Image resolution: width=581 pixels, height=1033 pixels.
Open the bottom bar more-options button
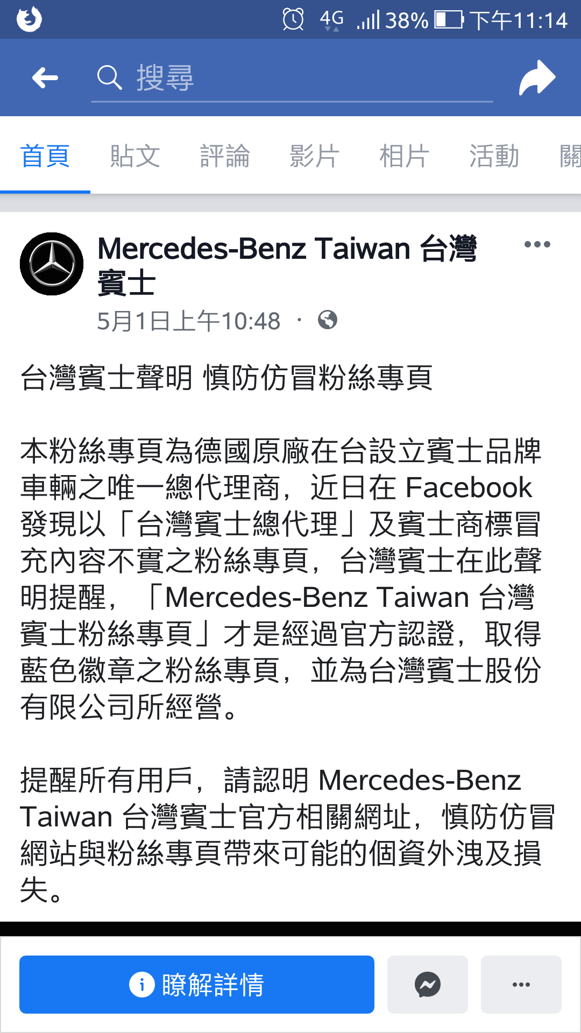(x=521, y=985)
